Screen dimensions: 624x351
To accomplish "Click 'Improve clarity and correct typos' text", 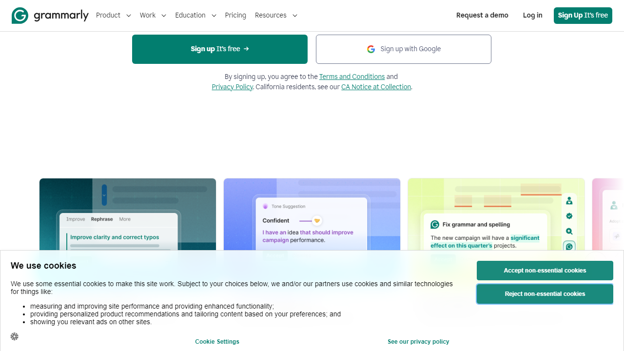I will tap(115, 237).
